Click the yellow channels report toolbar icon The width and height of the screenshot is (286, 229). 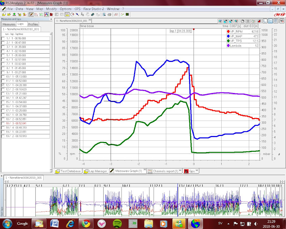tap(67, 14)
